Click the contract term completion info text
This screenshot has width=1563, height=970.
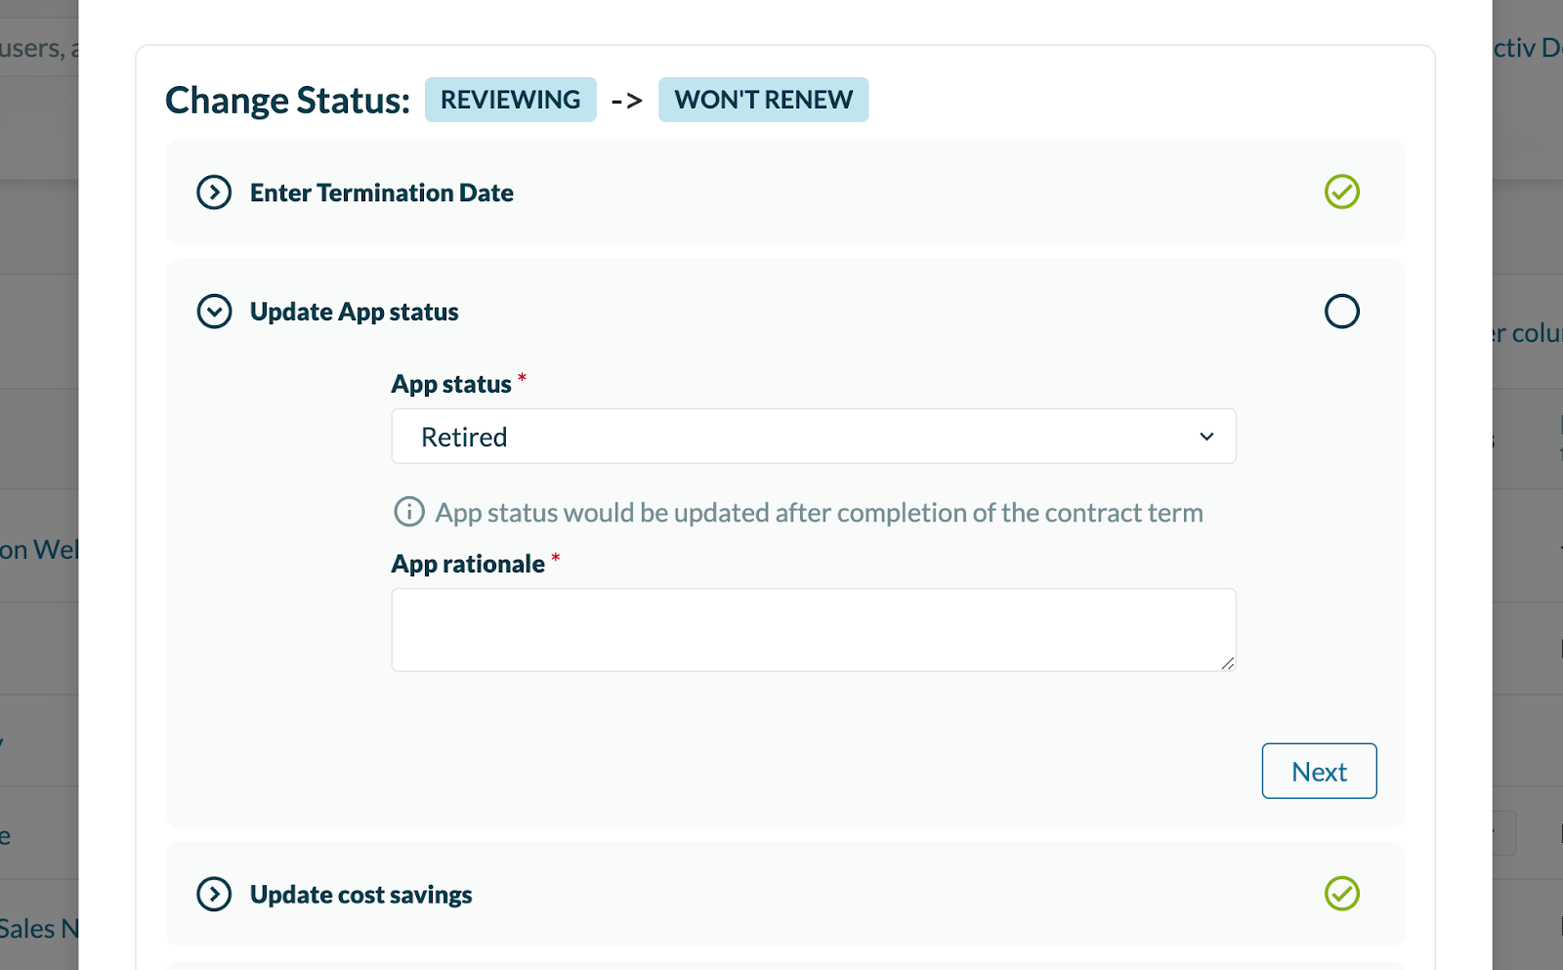tap(819, 513)
